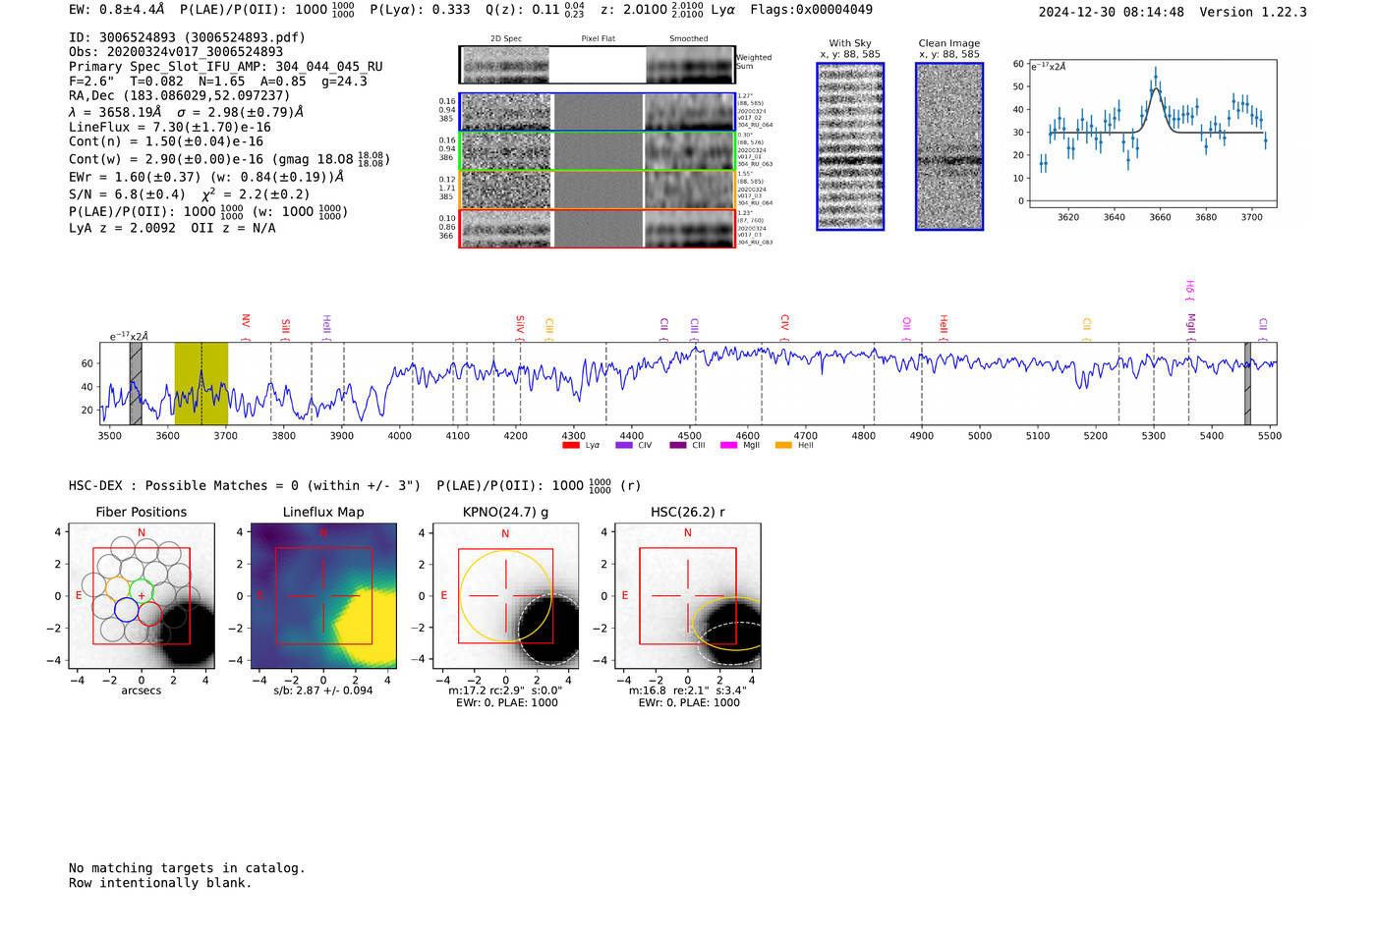Click the purple CIV legend swatch
This screenshot has height=936, width=1376.
[x=623, y=445]
